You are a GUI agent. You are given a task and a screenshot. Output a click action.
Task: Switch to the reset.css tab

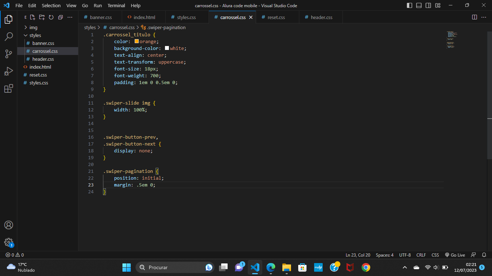pyautogui.click(x=277, y=17)
